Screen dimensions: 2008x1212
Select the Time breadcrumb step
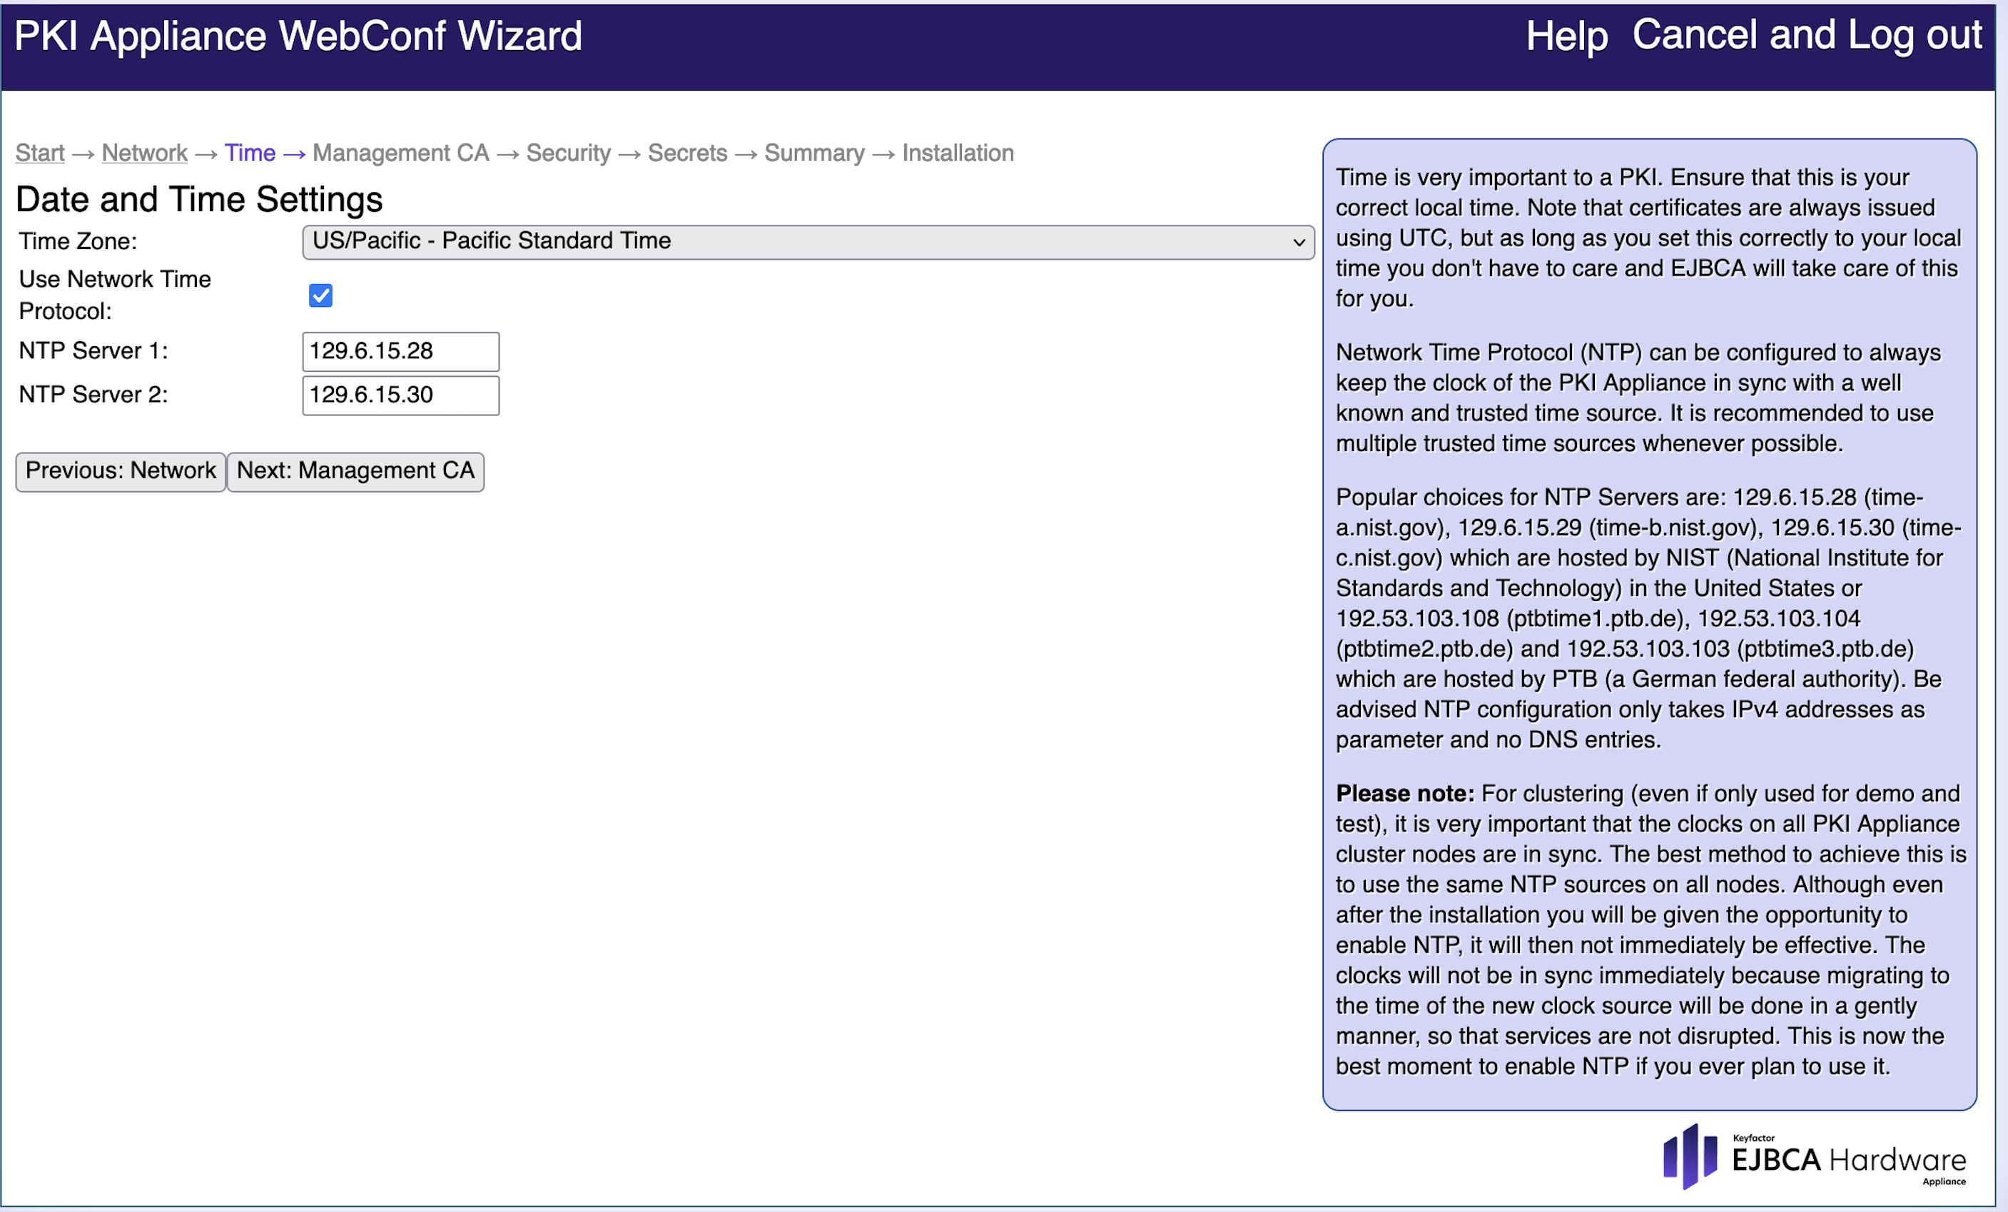point(250,153)
